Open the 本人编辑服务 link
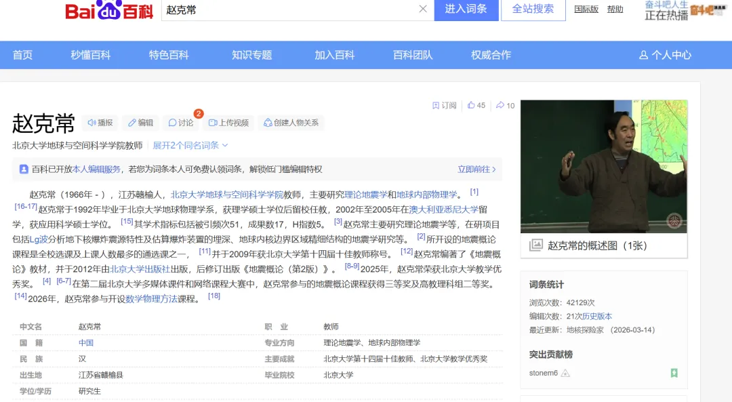Viewport: 732px width, 402px height. [x=96, y=169]
